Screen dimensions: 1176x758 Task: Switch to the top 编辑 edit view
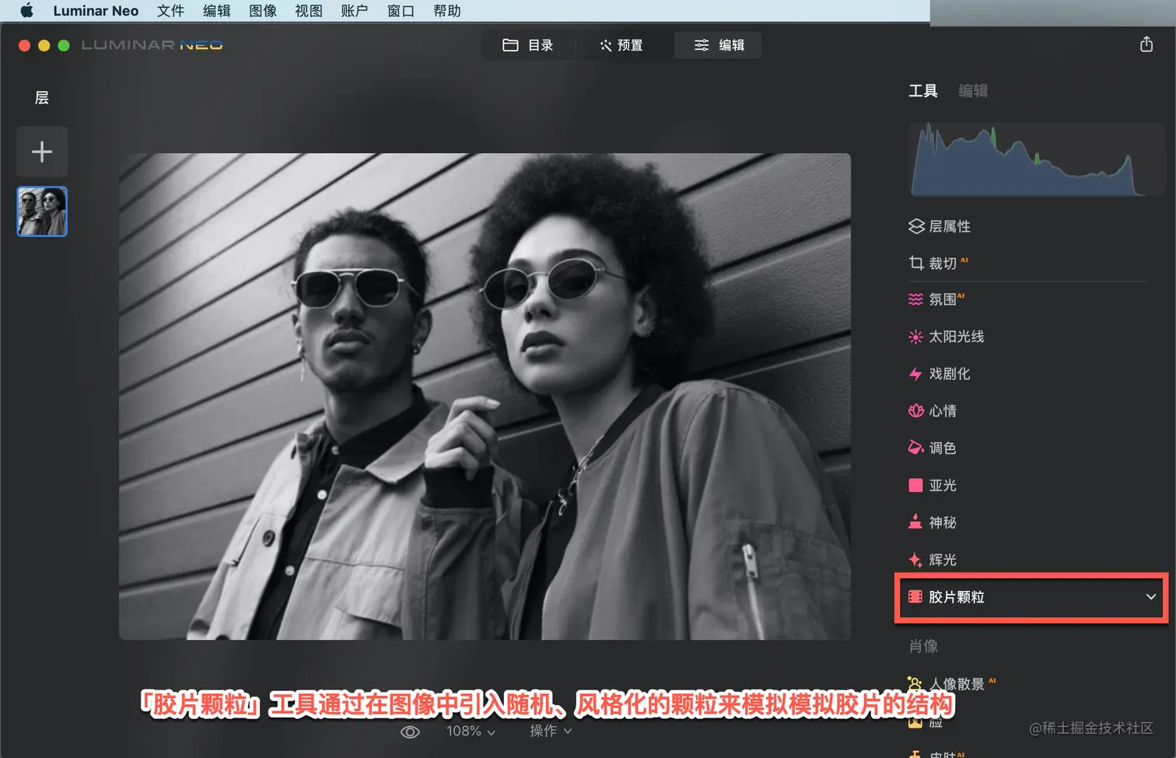(719, 45)
